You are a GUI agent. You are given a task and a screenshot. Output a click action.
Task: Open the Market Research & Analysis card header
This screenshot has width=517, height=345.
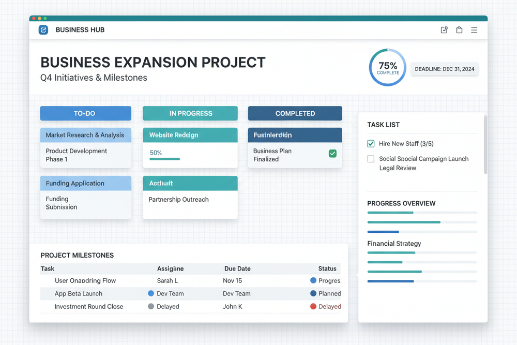pos(86,135)
